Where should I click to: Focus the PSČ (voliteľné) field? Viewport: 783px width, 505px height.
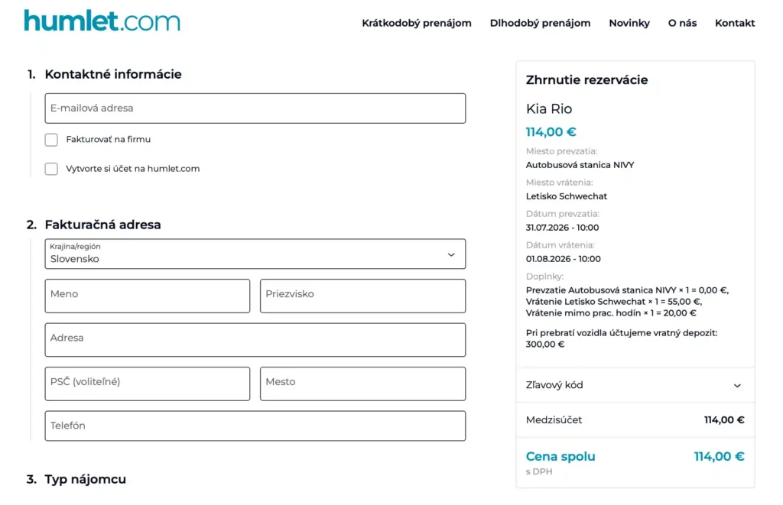pos(148,384)
